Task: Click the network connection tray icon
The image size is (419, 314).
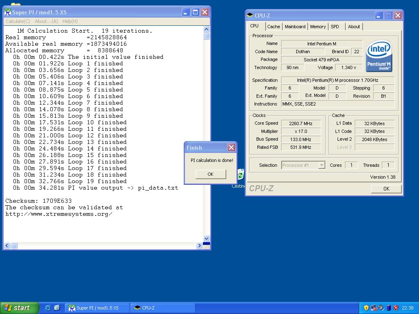Action: (374, 308)
